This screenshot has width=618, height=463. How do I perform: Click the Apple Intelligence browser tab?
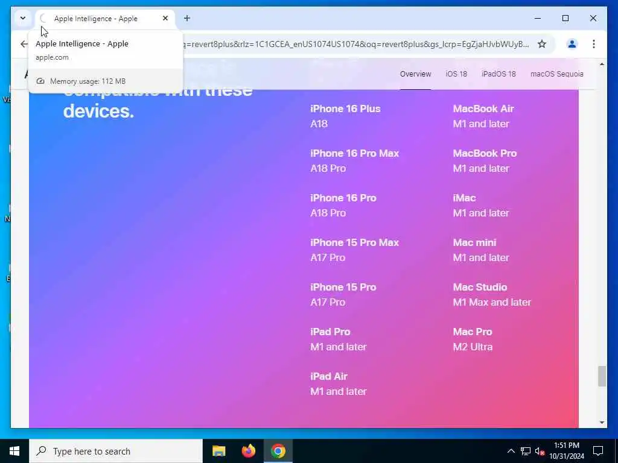coord(105,19)
